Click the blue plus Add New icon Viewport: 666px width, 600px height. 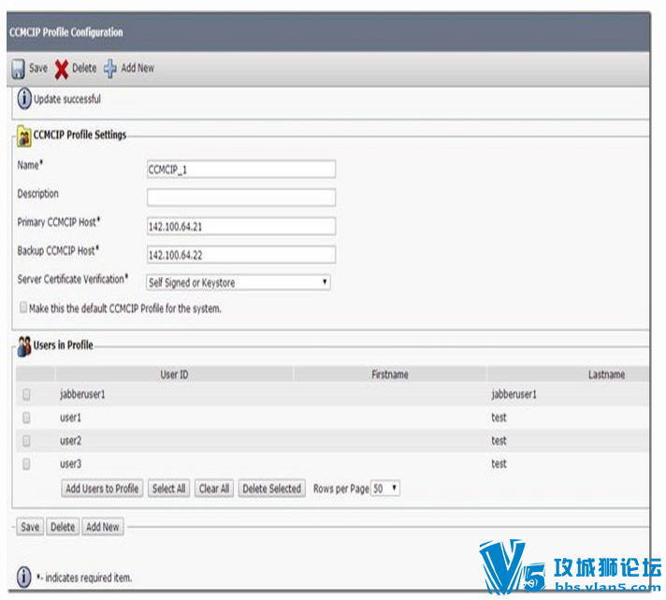pos(110,68)
